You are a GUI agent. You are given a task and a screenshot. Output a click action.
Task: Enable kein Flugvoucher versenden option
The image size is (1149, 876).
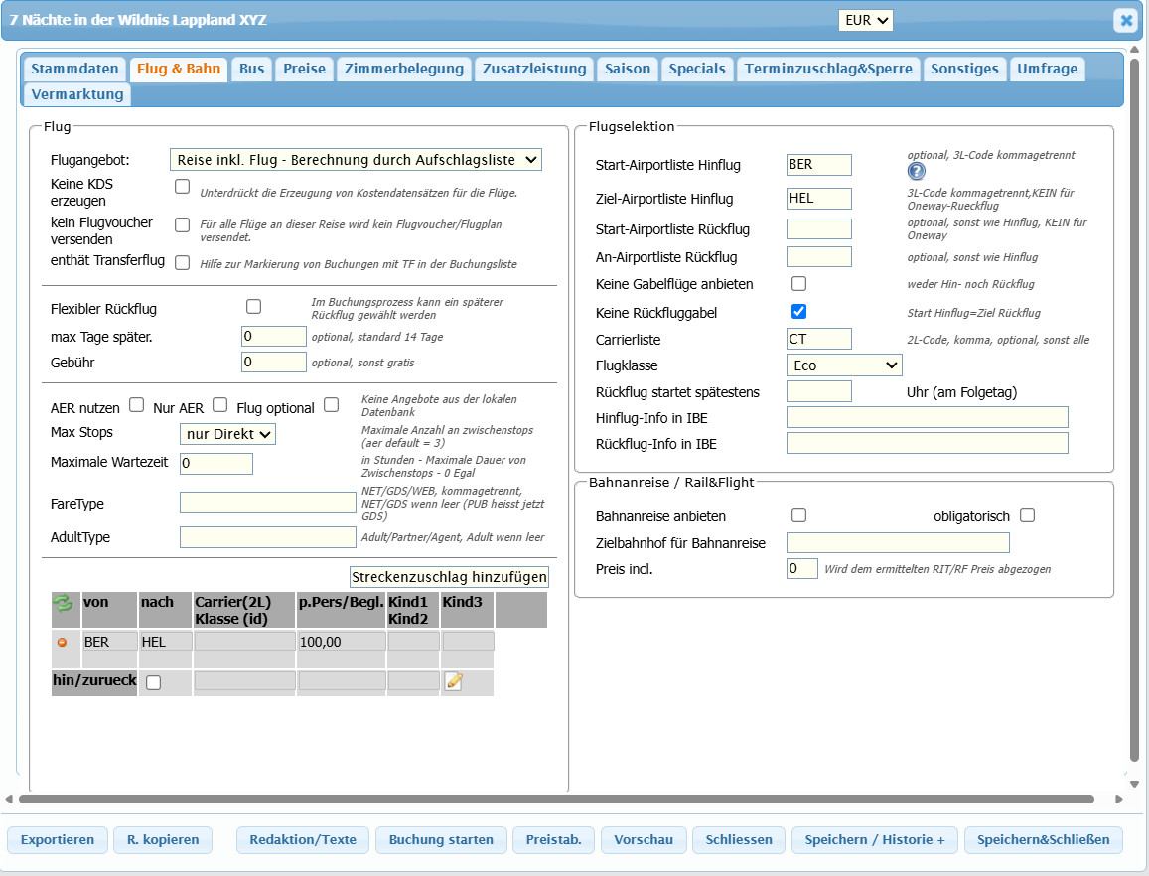[x=183, y=225]
